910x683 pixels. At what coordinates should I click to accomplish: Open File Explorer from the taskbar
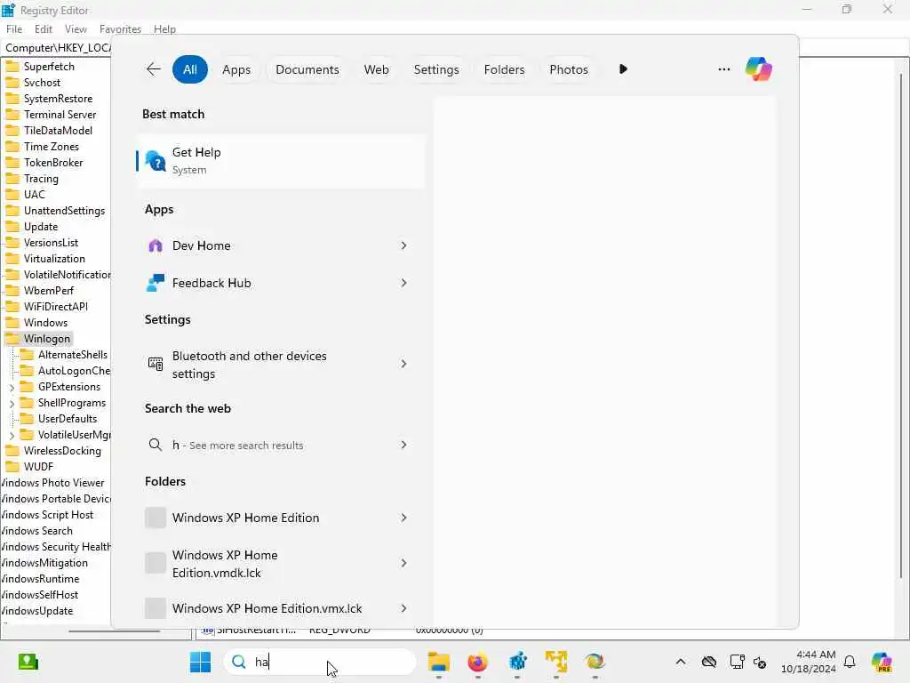(439, 662)
